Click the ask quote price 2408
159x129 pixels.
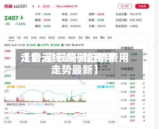[x=134, y=54]
